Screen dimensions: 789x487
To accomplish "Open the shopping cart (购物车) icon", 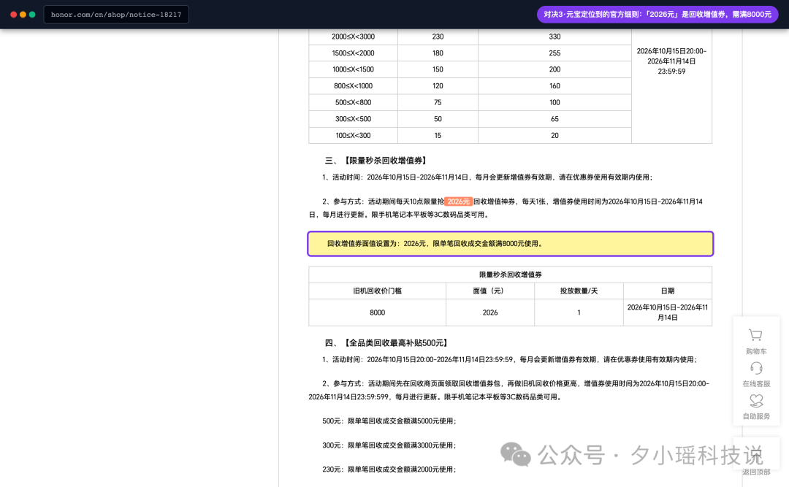I will (756, 334).
